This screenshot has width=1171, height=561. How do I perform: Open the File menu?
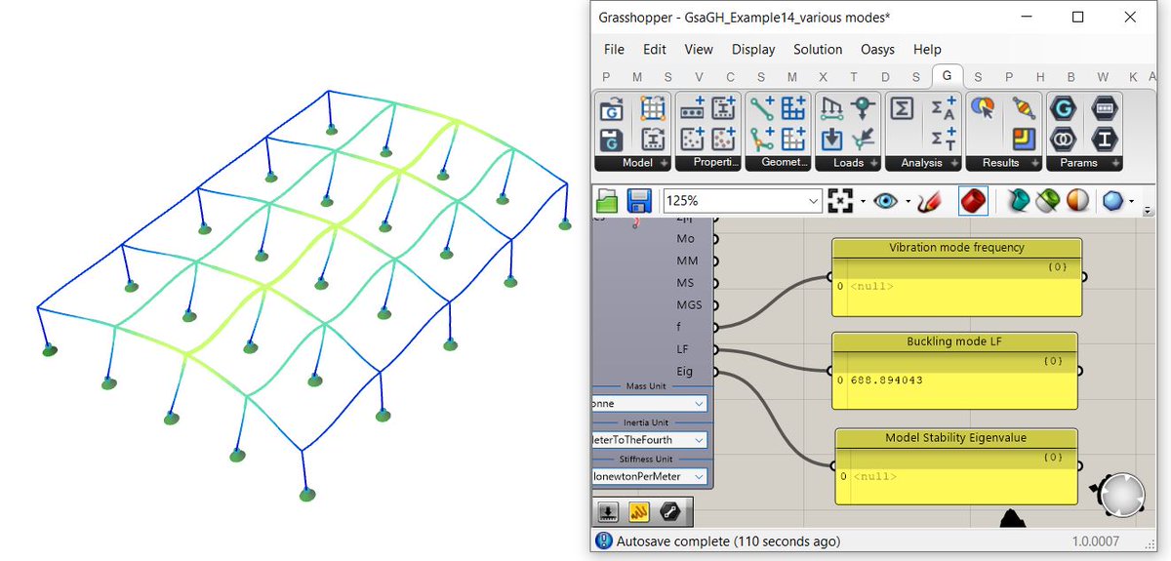[x=614, y=49]
